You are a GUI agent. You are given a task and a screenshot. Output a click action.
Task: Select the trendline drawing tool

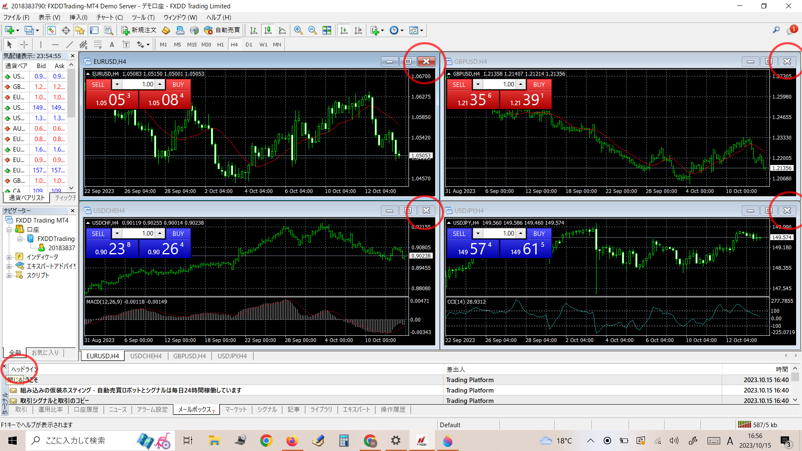69,44
